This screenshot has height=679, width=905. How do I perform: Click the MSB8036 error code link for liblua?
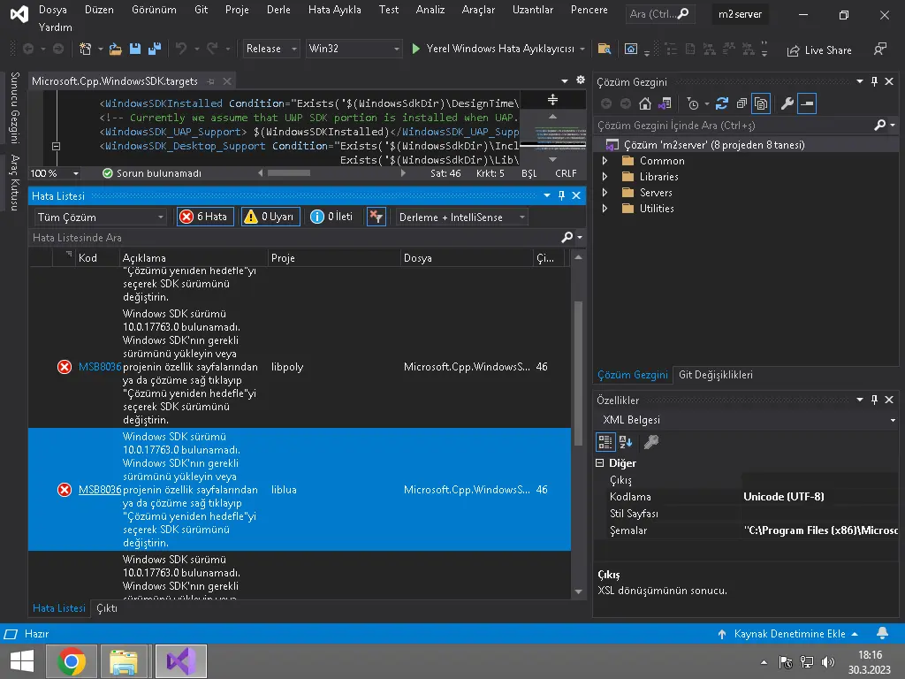click(99, 490)
